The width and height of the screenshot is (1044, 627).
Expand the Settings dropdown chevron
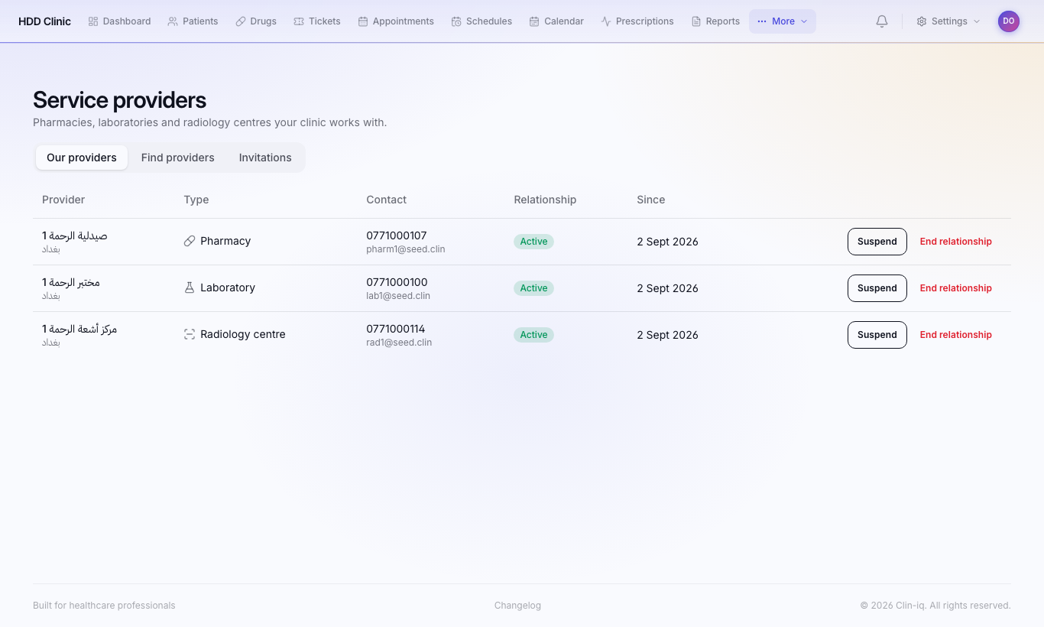977,21
